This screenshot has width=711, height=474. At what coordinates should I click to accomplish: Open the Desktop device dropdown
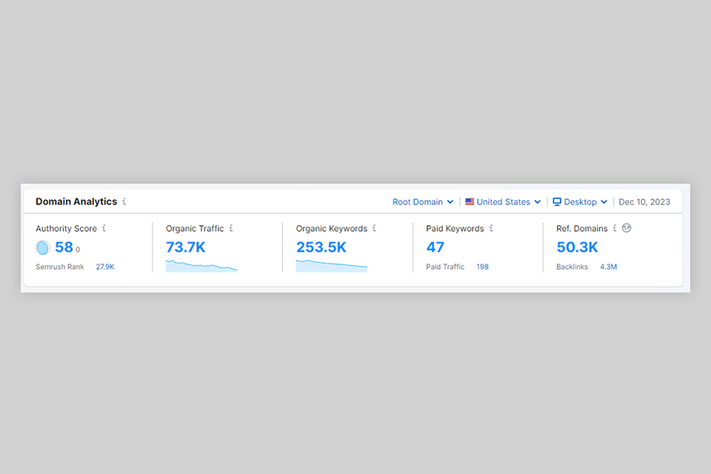585,201
